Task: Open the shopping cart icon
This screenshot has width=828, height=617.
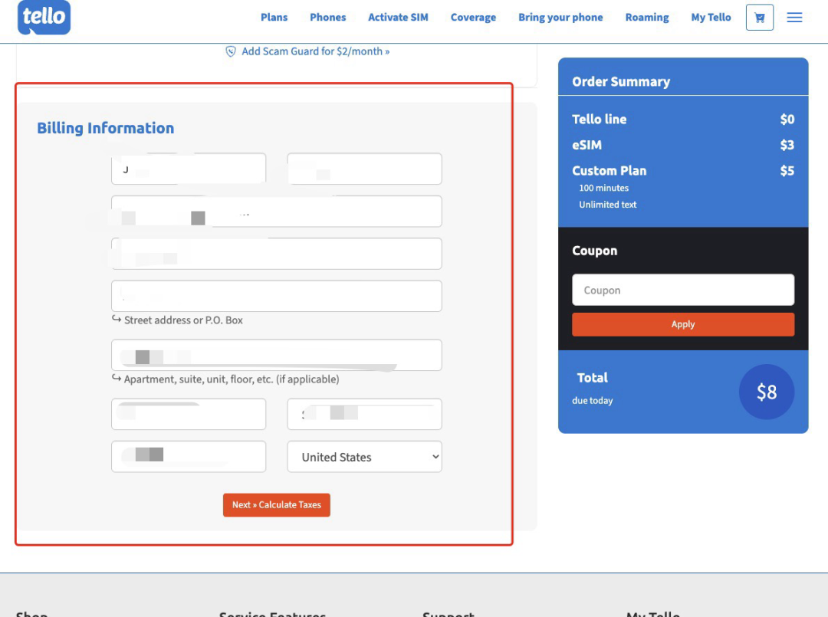Action: coord(759,18)
